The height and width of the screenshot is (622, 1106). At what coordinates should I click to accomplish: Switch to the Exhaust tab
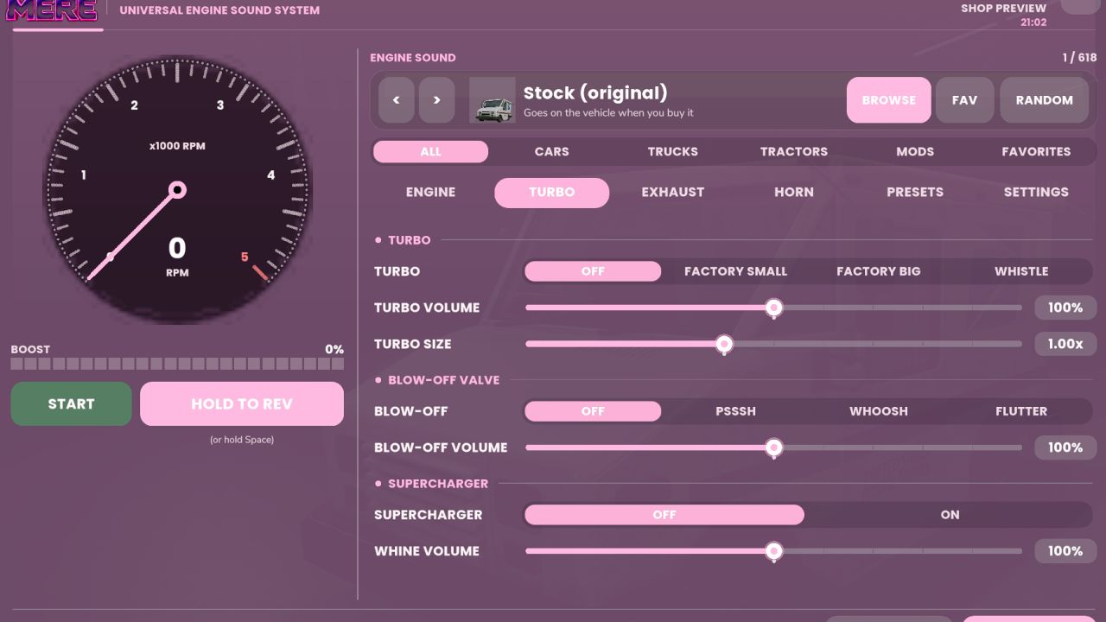[672, 193]
